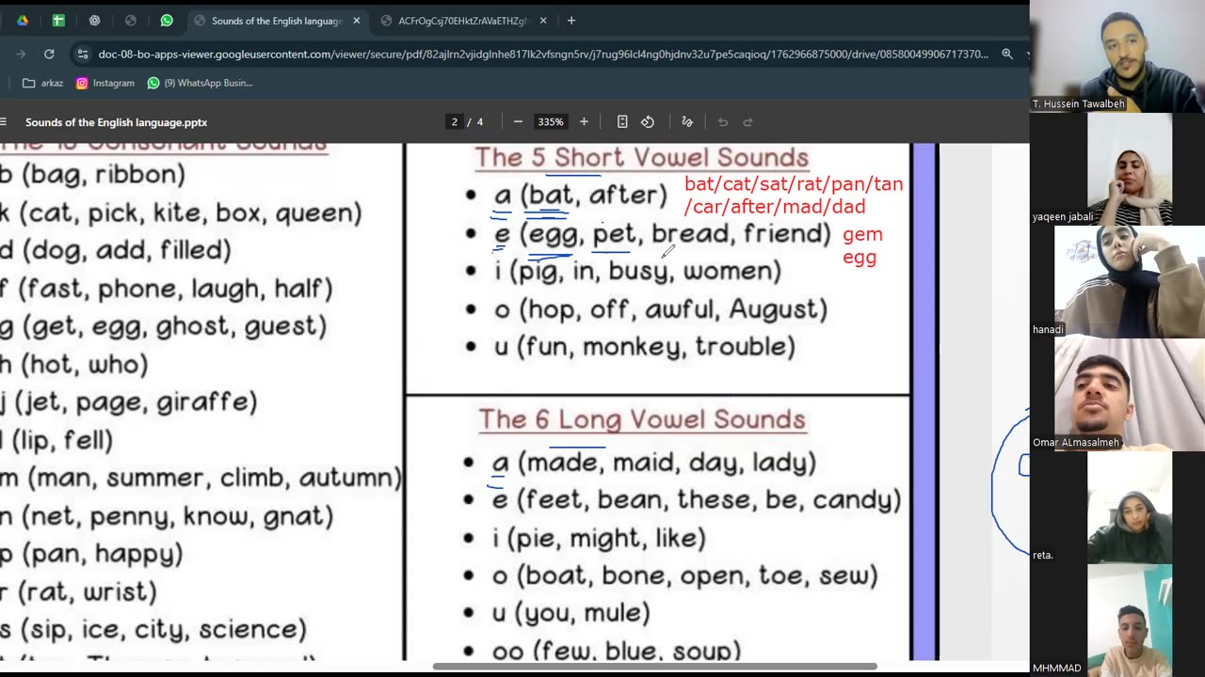Switch to the ACFrOgCsj70EHkt tab

[x=463, y=21]
